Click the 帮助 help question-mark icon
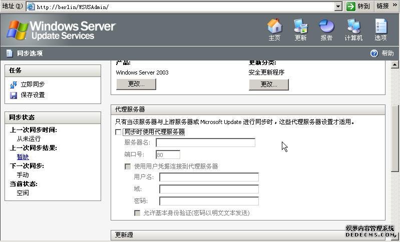 (374, 53)
